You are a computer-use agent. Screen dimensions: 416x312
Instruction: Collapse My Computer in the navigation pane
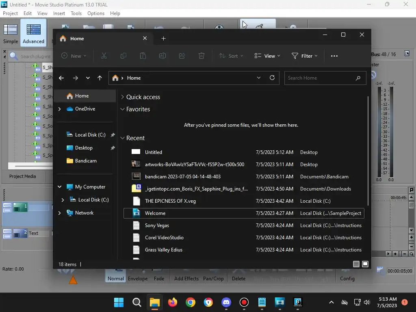click(x=59, y=187)
